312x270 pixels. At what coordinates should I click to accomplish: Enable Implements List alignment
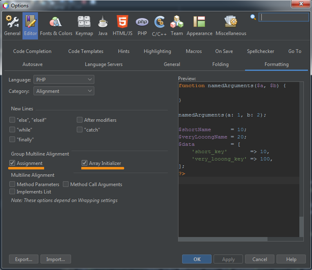click(12, 191)
